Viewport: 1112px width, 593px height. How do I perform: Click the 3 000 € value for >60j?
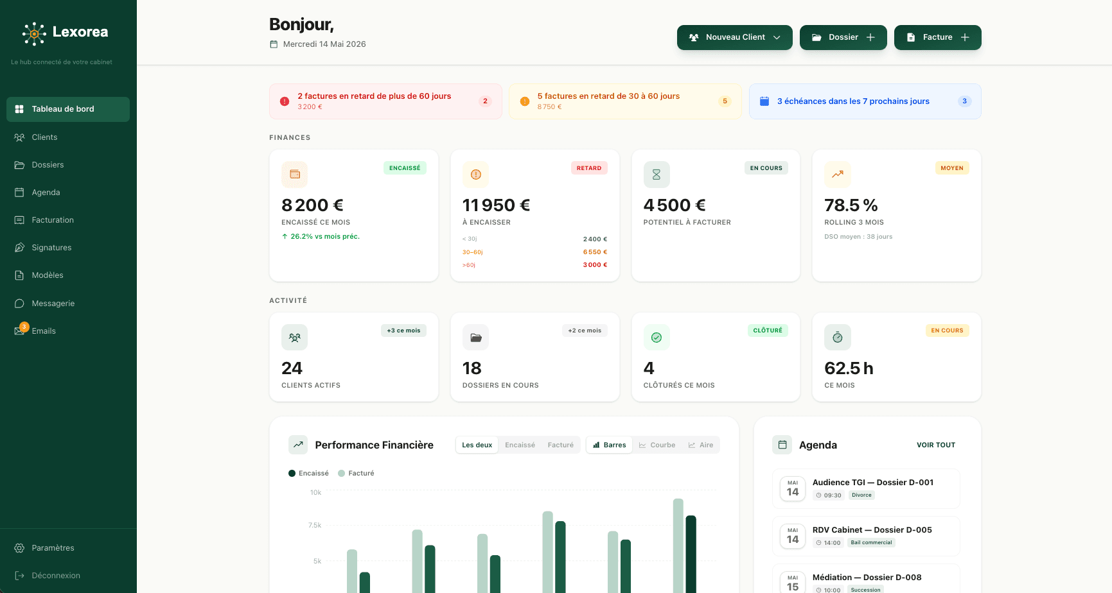point(595,265)
